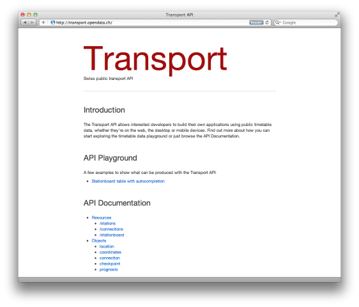The width and height of the screenshot is (359, 307).
Task: Follow the /connections link
Action: pyautogui.click(x=111, y=229)
